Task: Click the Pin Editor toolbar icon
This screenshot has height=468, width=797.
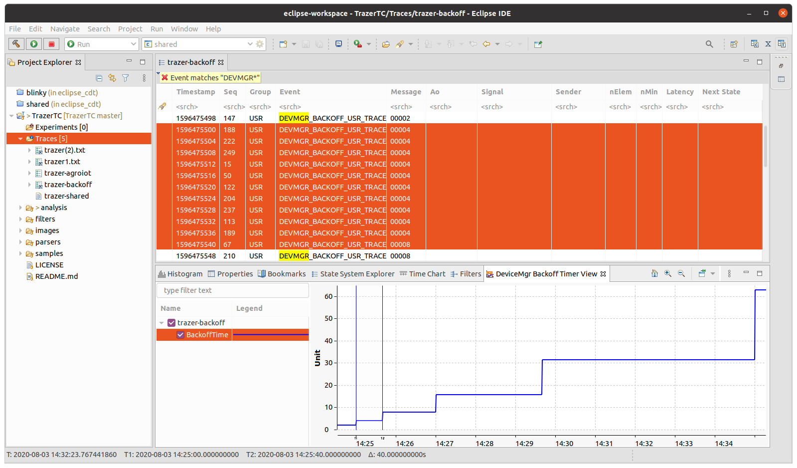Action: (x=538, y=44)
